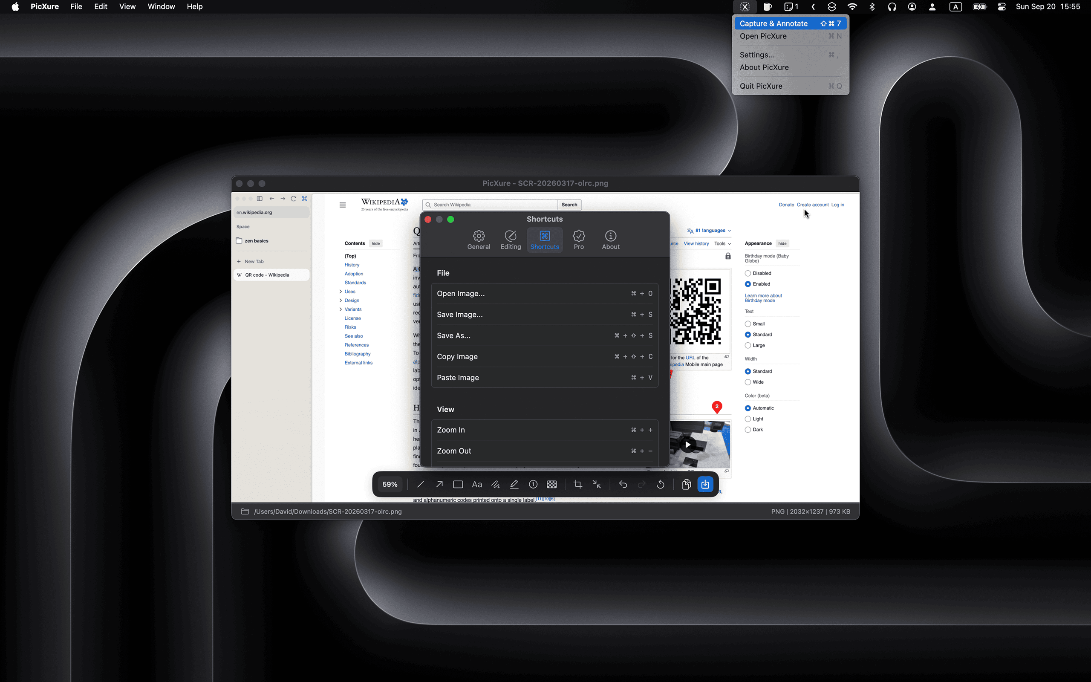Click the copy image icon in toolbar
Image resolution: width=1091 pixels, height=682 pixels.
pyautogui.click(x=686, y=484)
